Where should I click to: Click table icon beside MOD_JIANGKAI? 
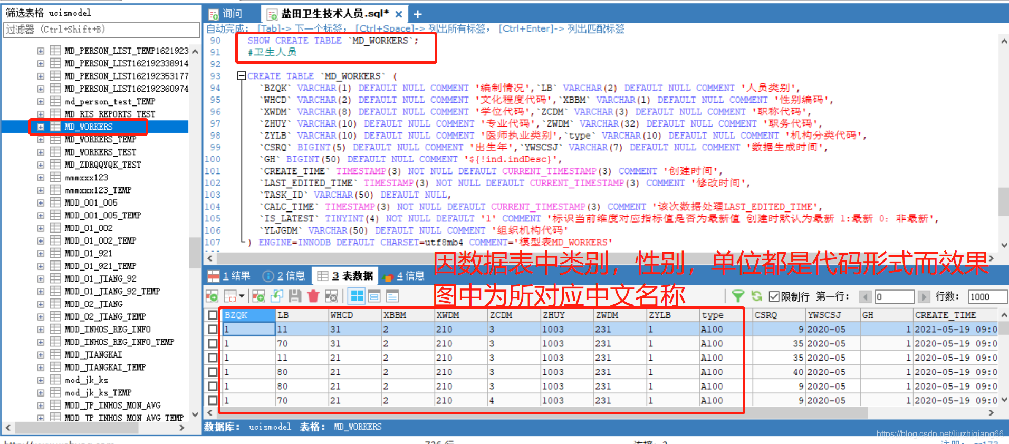[55, 354]
